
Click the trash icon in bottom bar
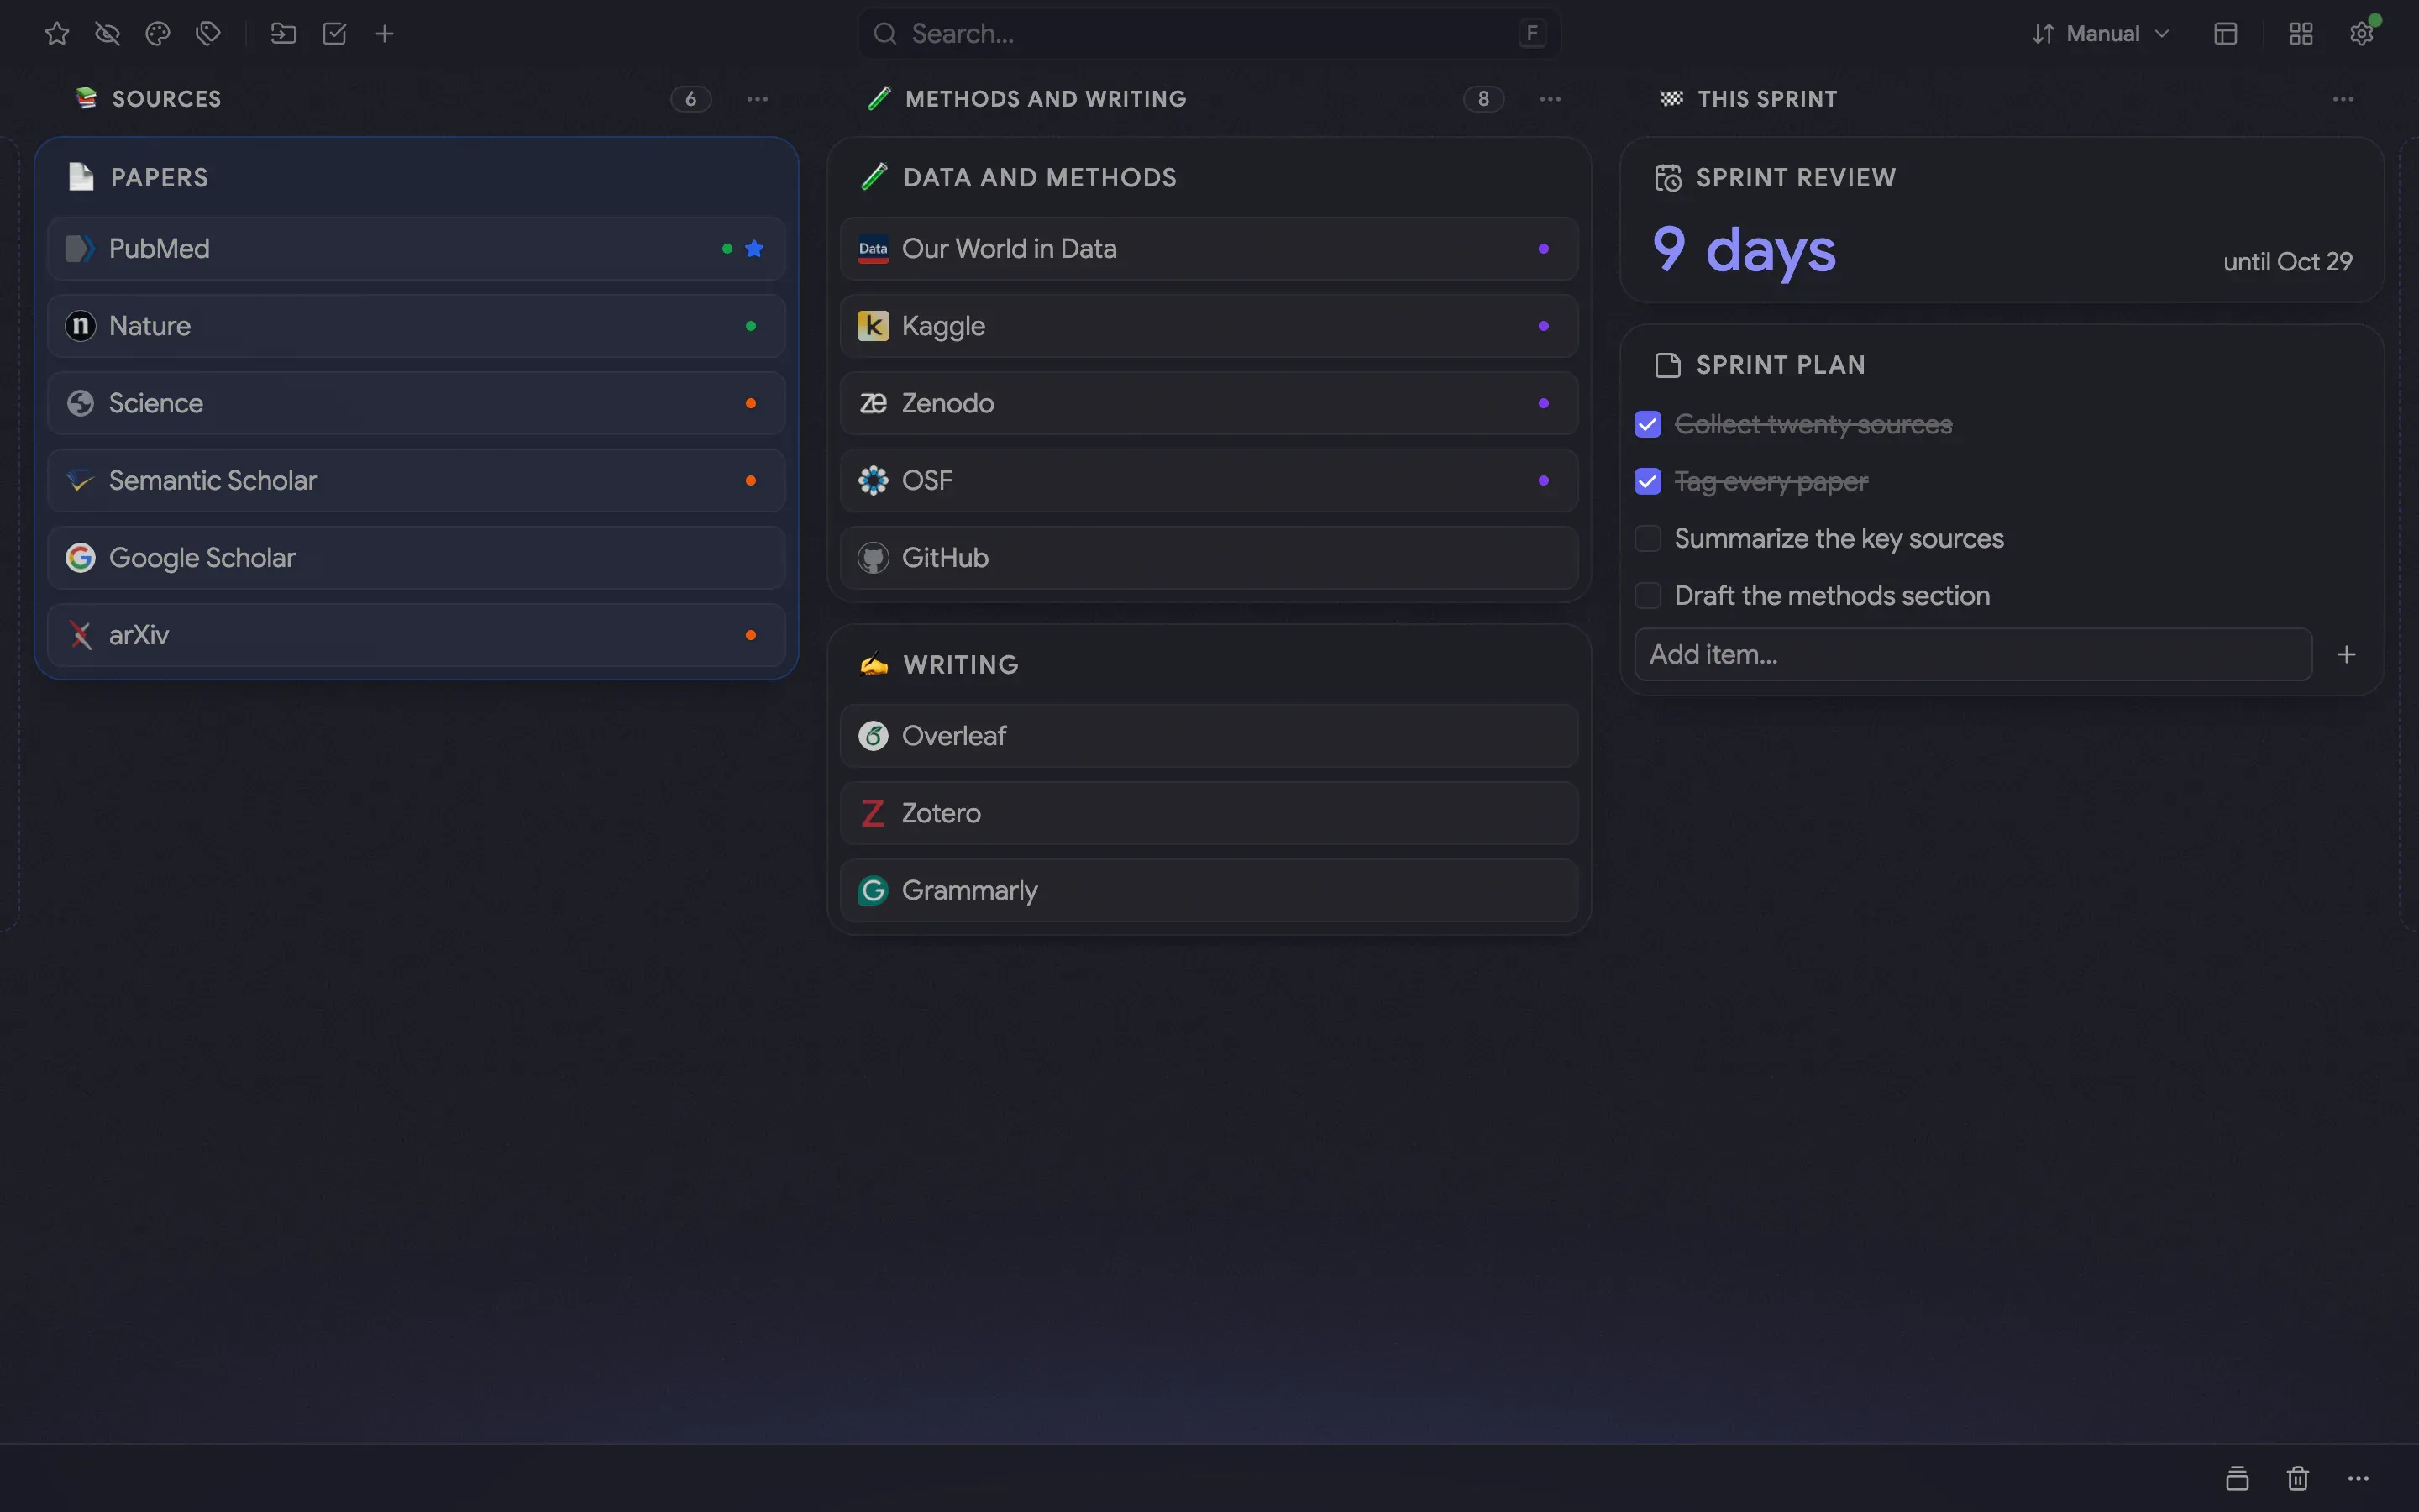tap(2298, 1478)
